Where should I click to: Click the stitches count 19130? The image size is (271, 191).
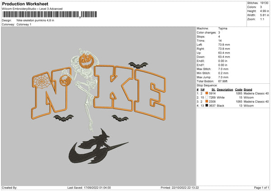pos(264,3)
